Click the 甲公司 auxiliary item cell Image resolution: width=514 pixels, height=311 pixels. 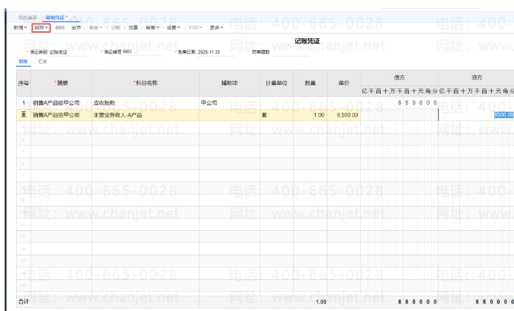(x=229, y=103)
